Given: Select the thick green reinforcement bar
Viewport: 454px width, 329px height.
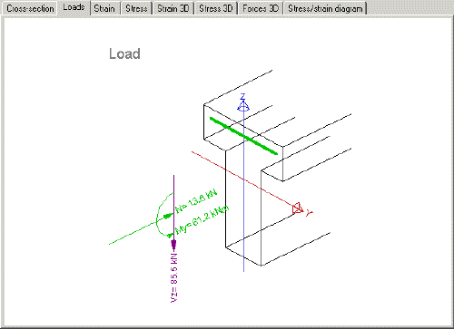Looking at the screenshot, I should 243,136.
